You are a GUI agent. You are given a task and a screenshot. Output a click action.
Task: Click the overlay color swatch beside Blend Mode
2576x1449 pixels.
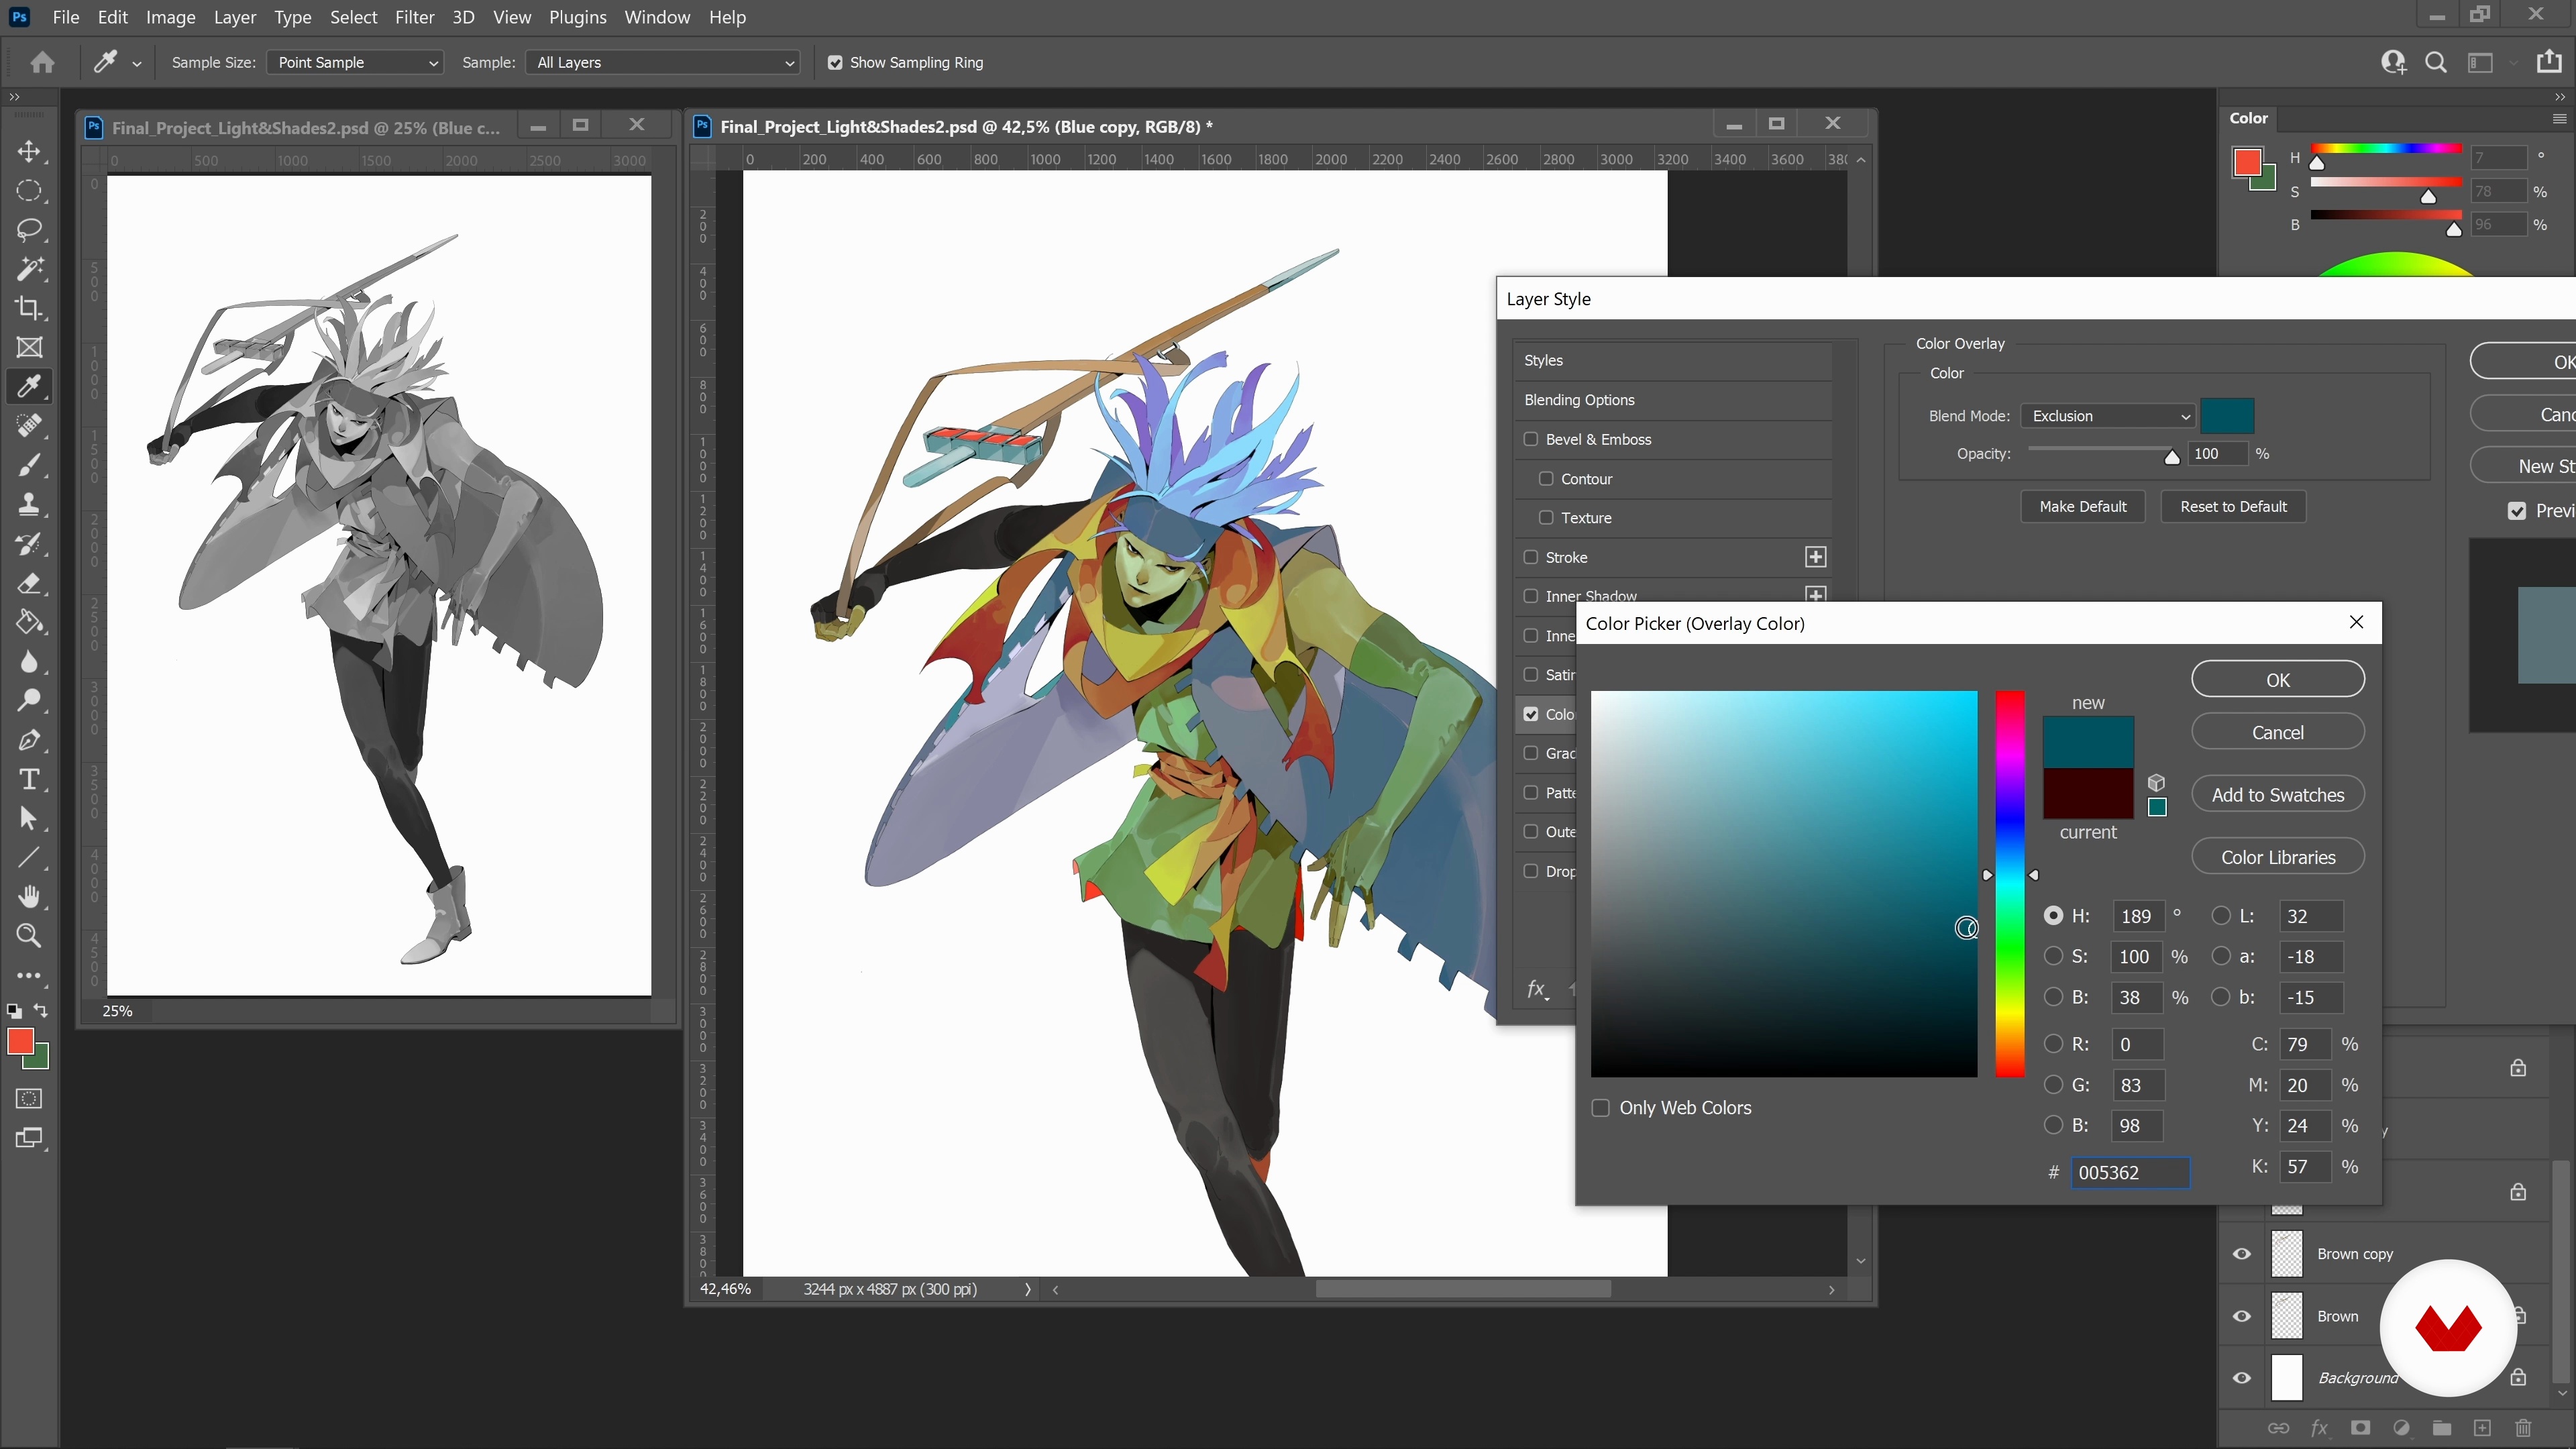[x=2227, y=416]
